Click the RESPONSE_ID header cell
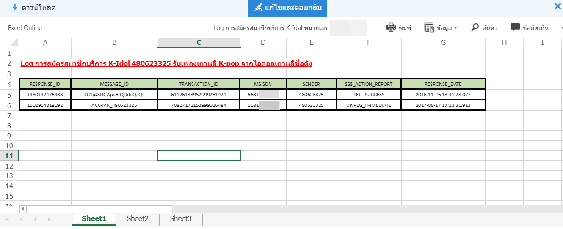This screenshot has height=229, width=563. point(45,84)
